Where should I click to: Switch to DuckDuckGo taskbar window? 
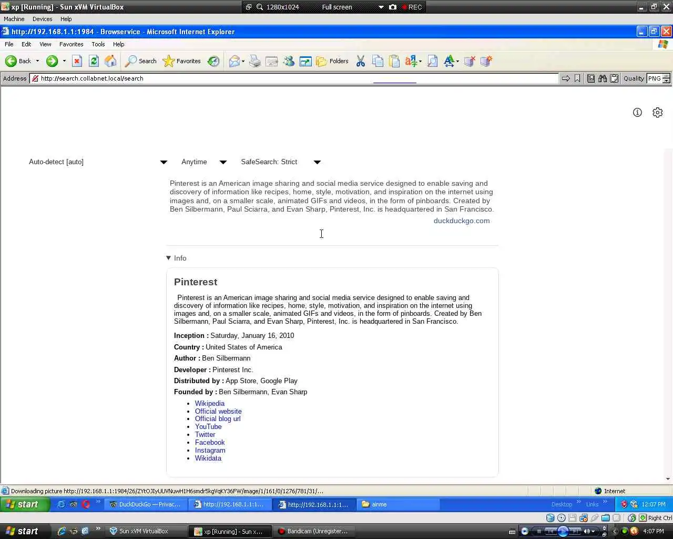(x=145, y=504)
